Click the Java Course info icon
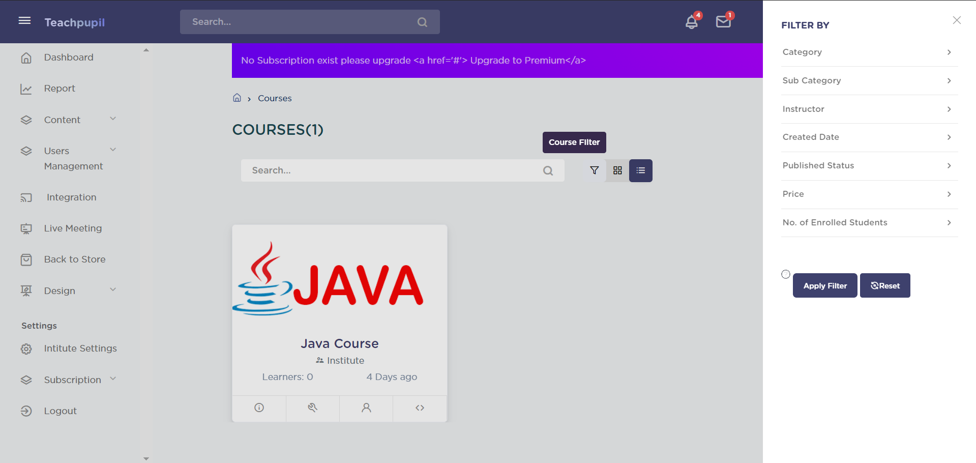 pyautogui.click(x=259, y=408)
